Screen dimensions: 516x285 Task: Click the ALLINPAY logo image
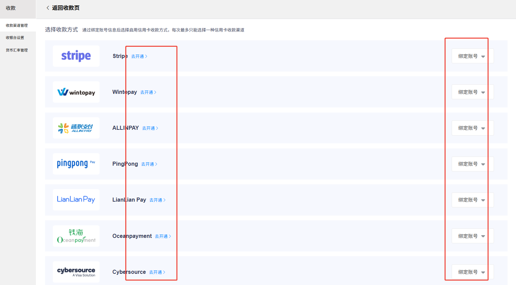(76, 128)
